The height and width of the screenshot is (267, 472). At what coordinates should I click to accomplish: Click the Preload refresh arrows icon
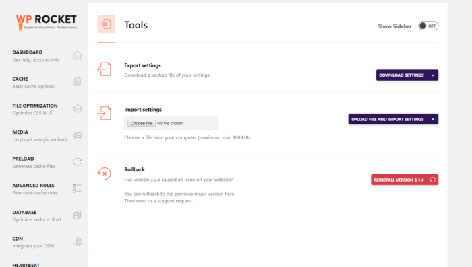[78, 162]
